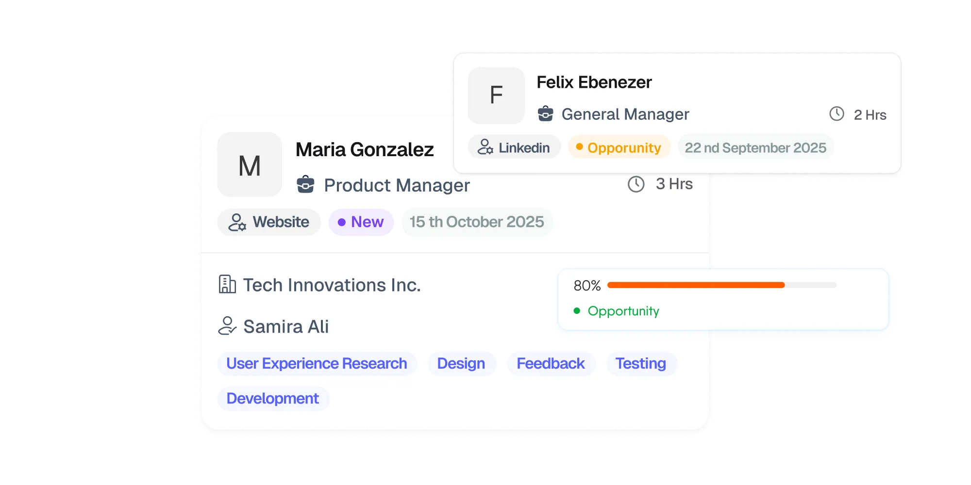Select the purple New status badge
Screen dimensions: 971x485
pos(361,222)
